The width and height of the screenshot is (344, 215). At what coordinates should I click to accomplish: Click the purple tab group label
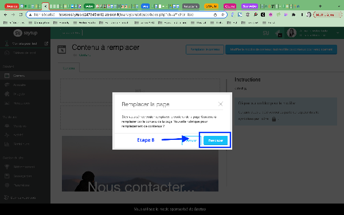[249, 6]
